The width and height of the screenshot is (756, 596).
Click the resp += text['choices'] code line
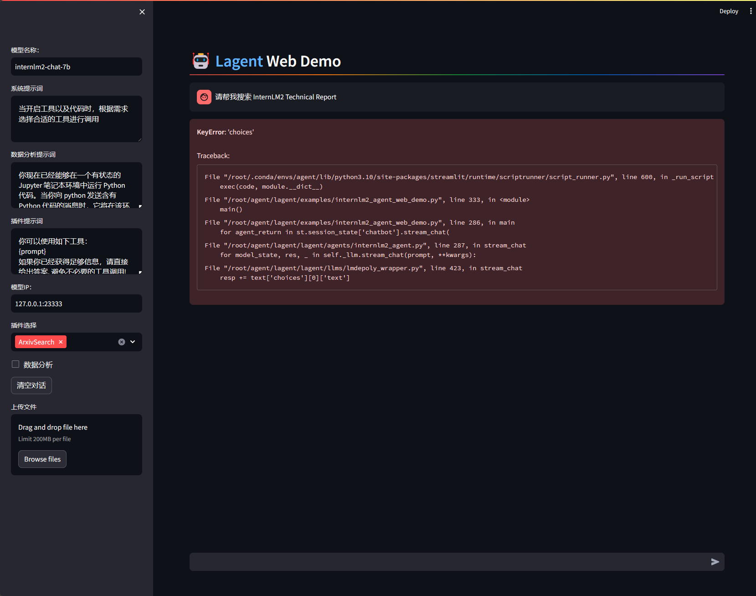click(285, 277)
